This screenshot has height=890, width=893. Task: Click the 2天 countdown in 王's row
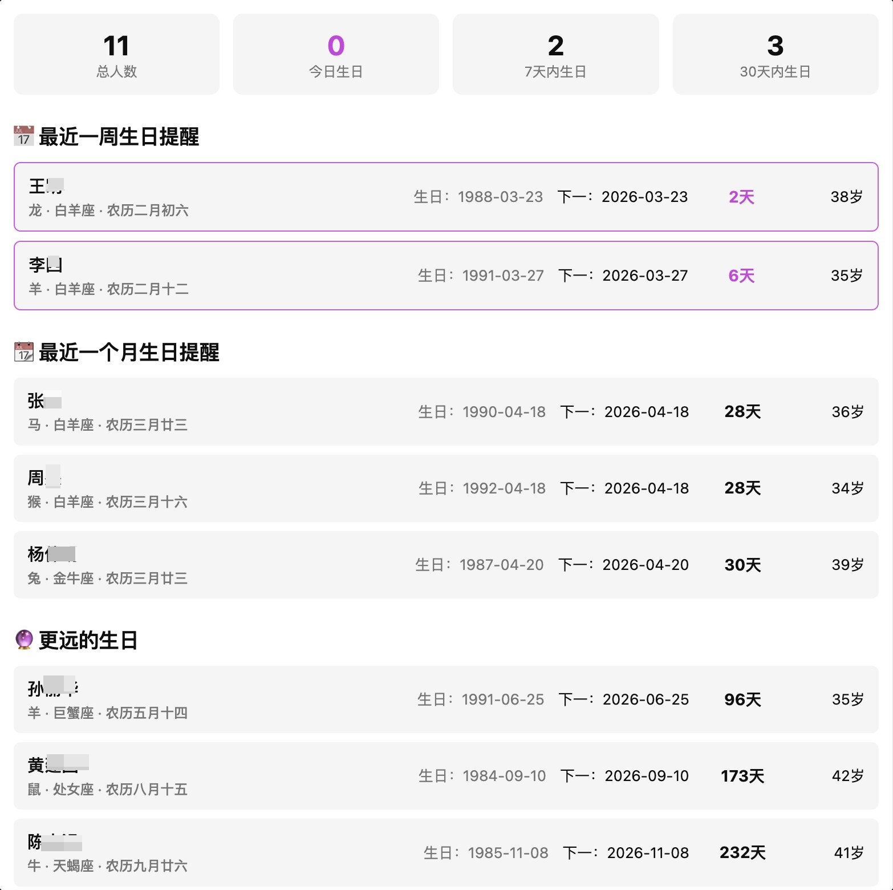click(x=741, y=197)
